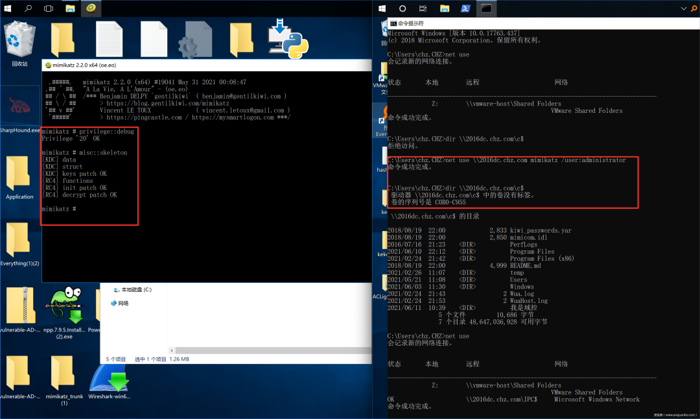
Task: Open the Cortana circle in right taskbar
Action: pyautogui.click(x=402, y=8)
